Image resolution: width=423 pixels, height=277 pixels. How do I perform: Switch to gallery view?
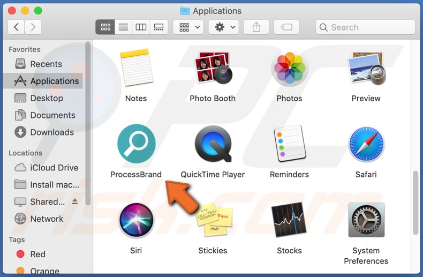(158, 27)
